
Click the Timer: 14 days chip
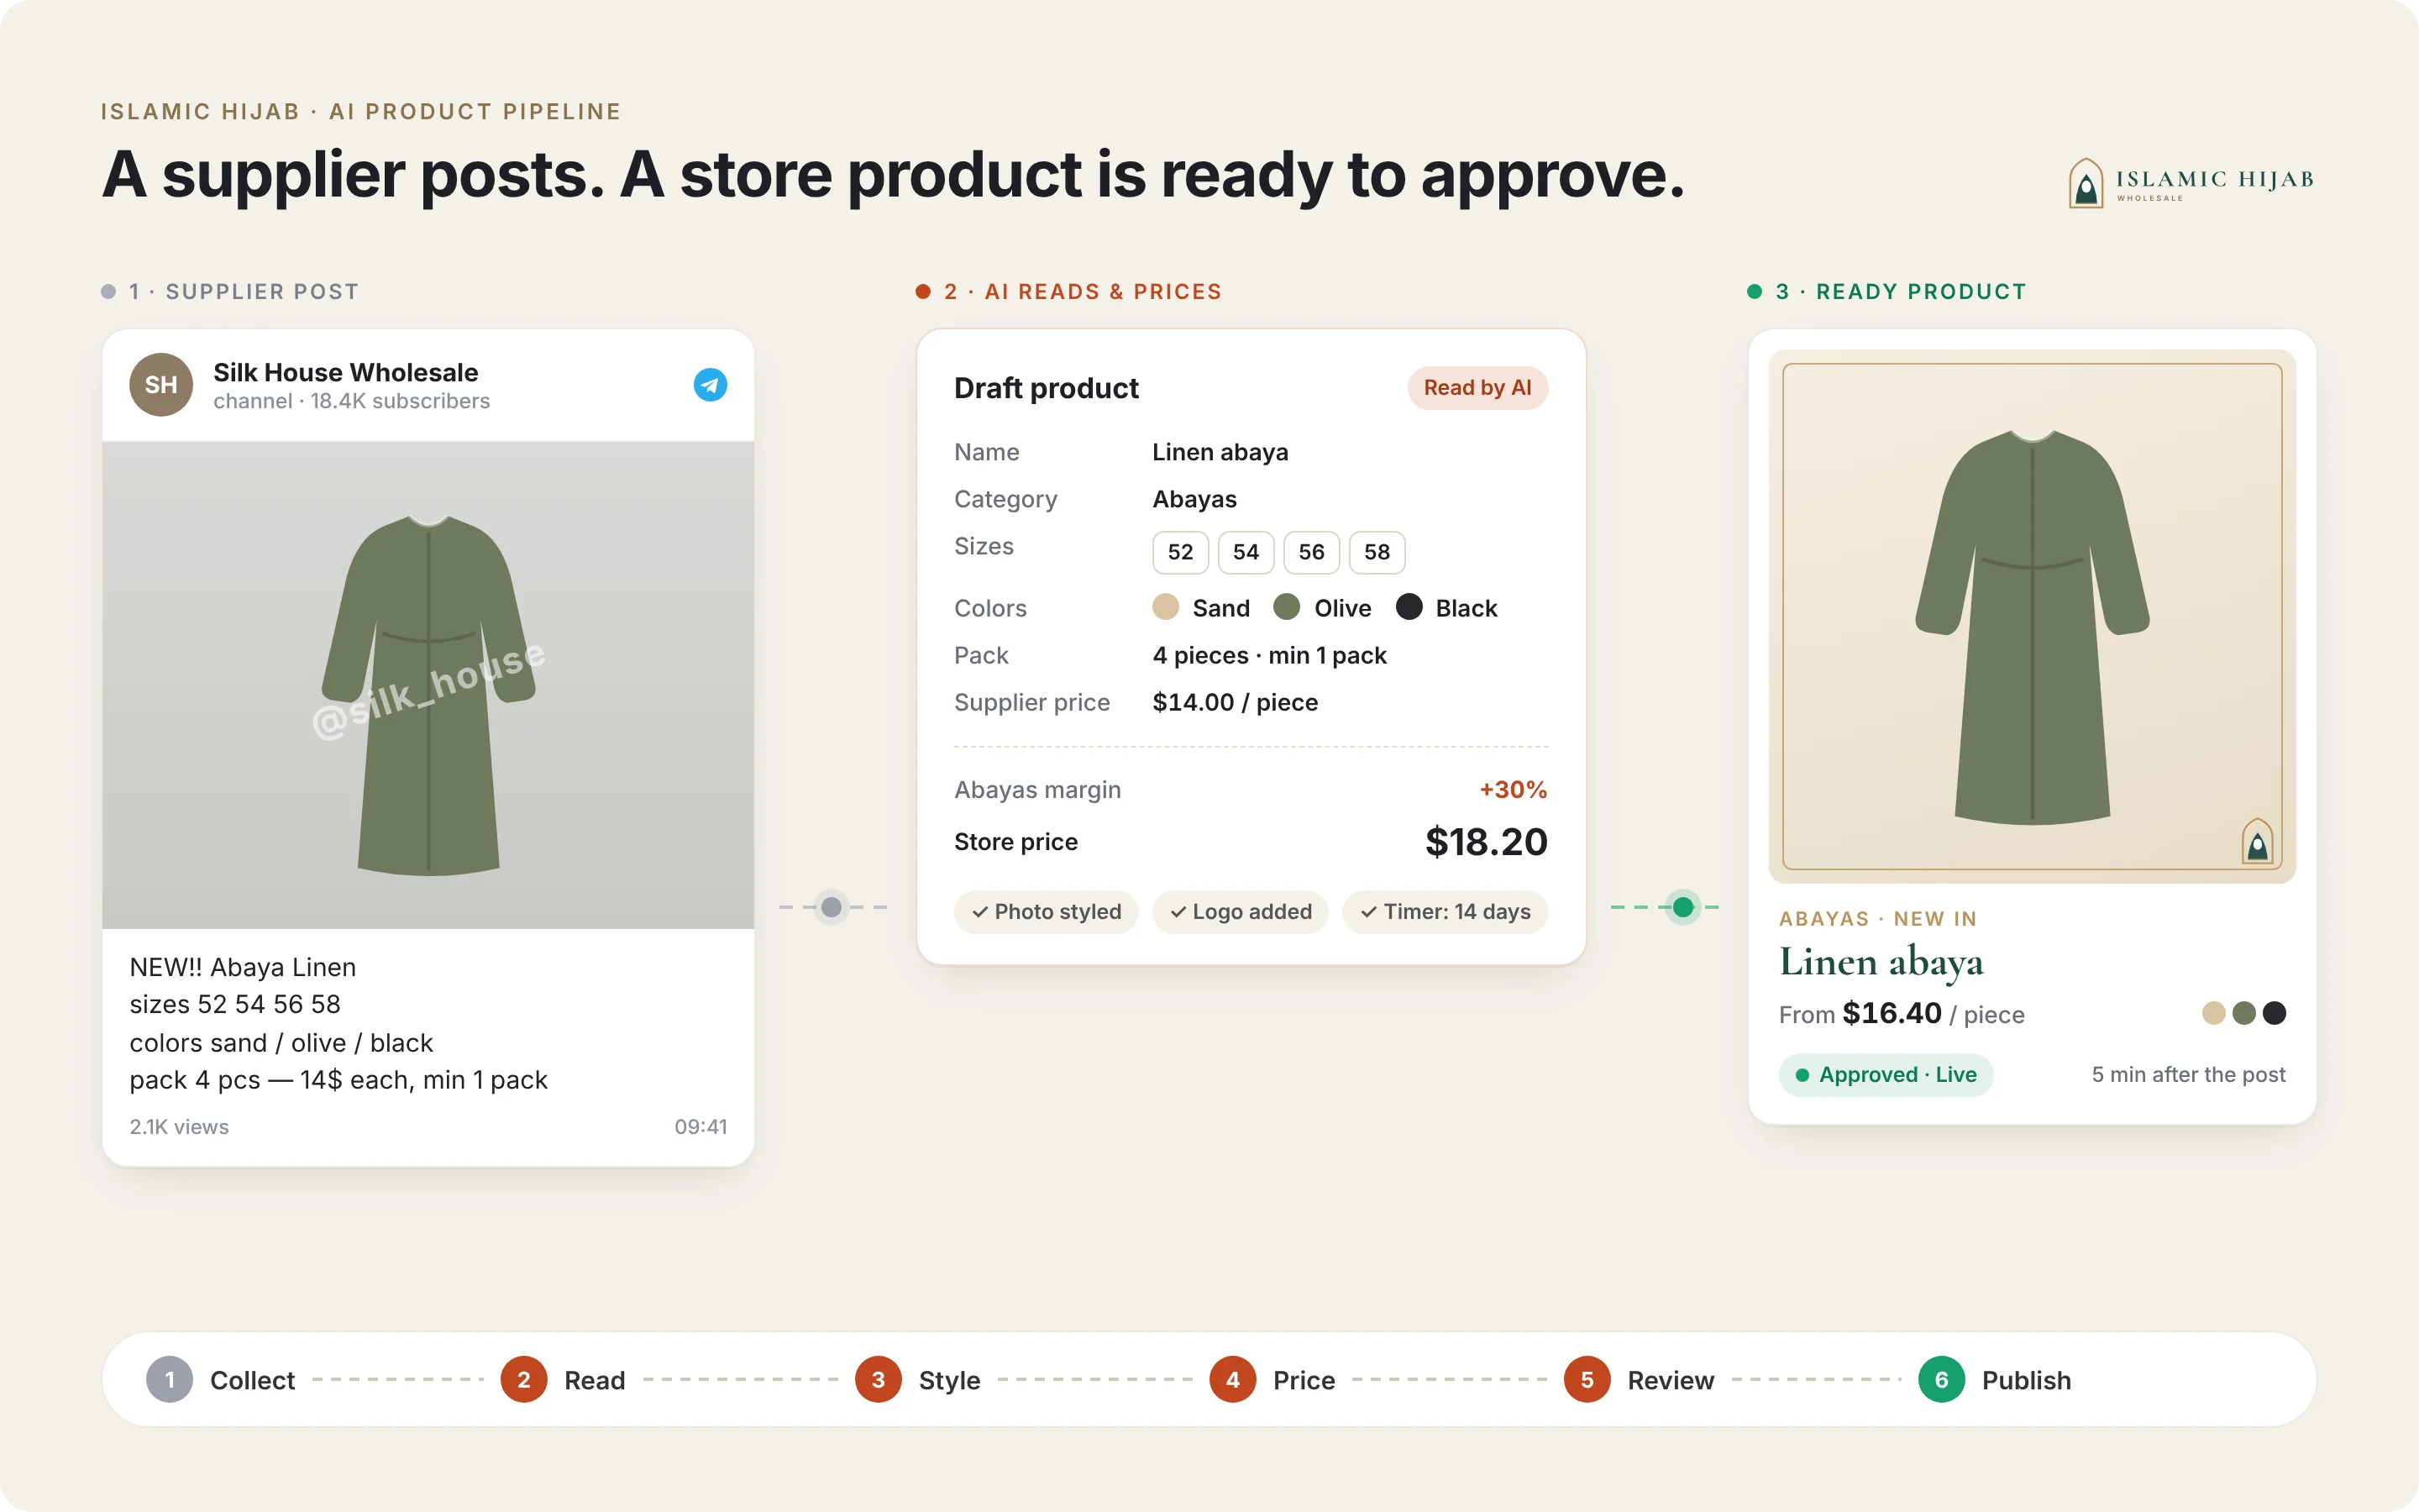coord(1446,912)
